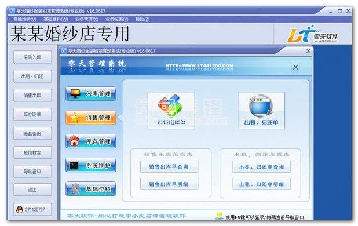
Task: Select 销售管理 navigation tab
Action: 90,118
